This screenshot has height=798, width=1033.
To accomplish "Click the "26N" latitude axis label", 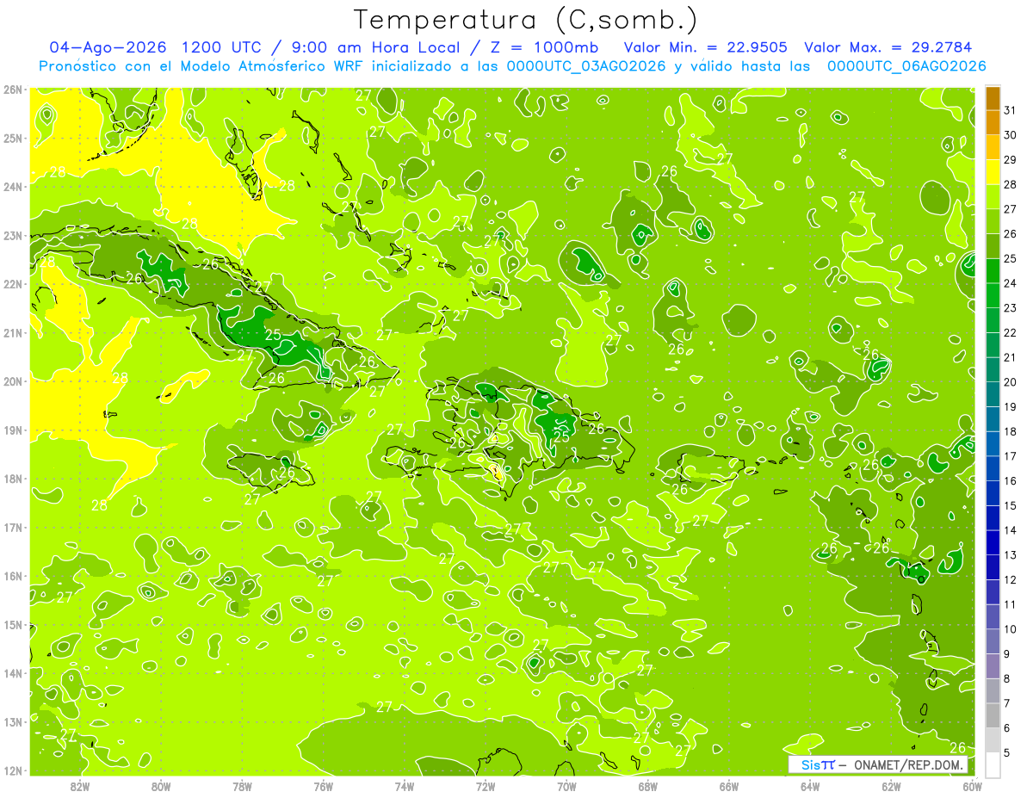I will coord(13,90).
